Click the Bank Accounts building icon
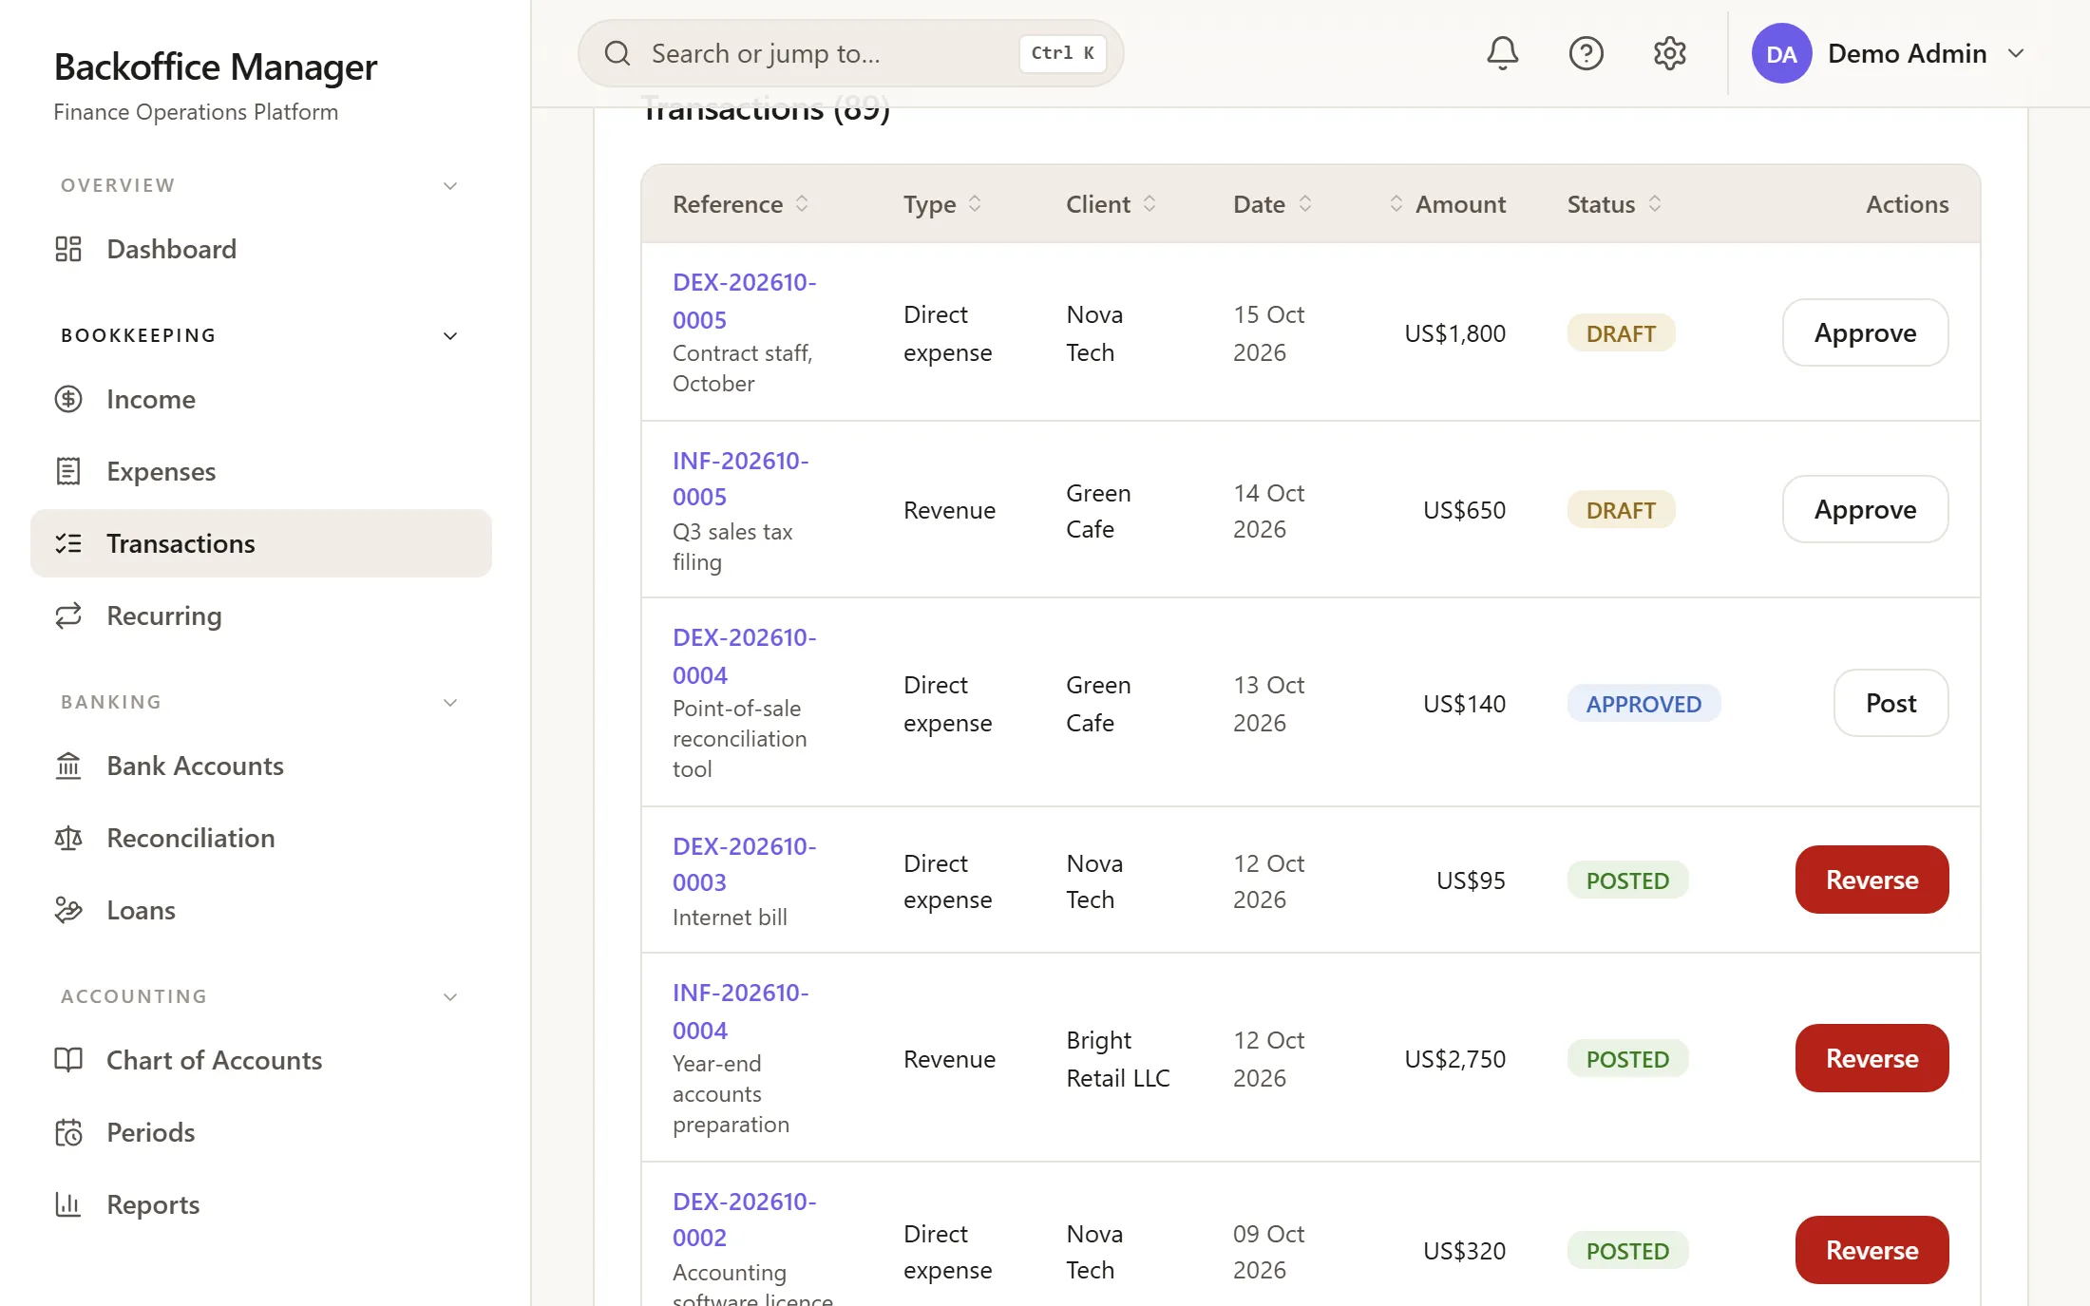The image size is (2090, 1306). pyautogui.click(x=68, y=766)
